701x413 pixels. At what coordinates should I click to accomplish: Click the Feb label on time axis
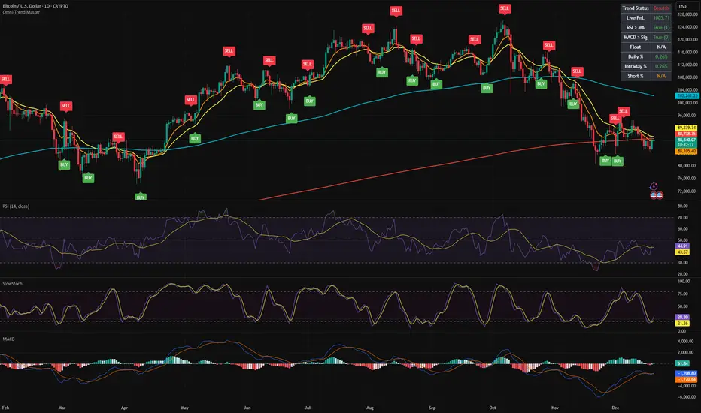(5, 408)
